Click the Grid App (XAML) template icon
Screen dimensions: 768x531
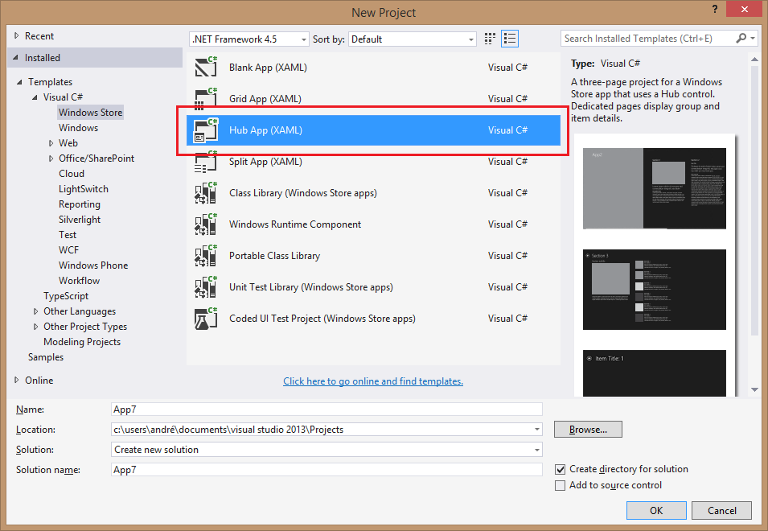point(206,98)
